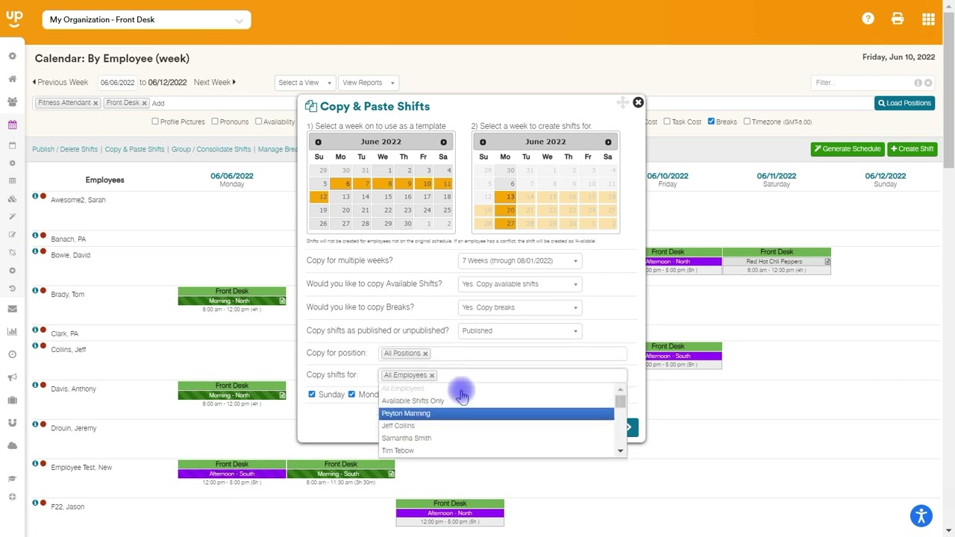Click the Copy & Paste Shifts link
955x537 pixels.
134,149
